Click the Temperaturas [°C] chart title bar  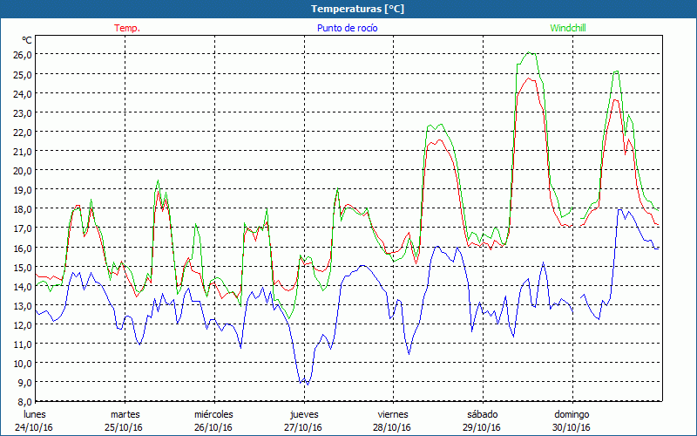[x=348, y=8]
